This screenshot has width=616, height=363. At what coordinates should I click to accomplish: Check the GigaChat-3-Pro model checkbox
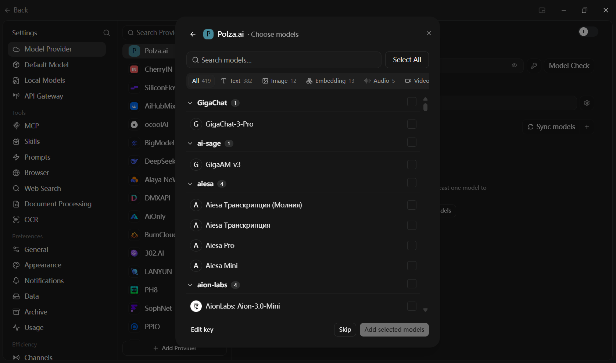(x=412, y=124)
